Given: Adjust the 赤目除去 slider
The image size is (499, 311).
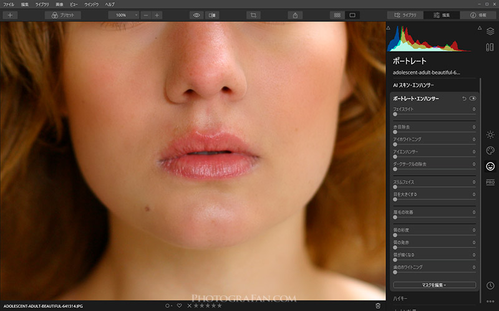Looking at the screenshot, I should pos(435,132).
